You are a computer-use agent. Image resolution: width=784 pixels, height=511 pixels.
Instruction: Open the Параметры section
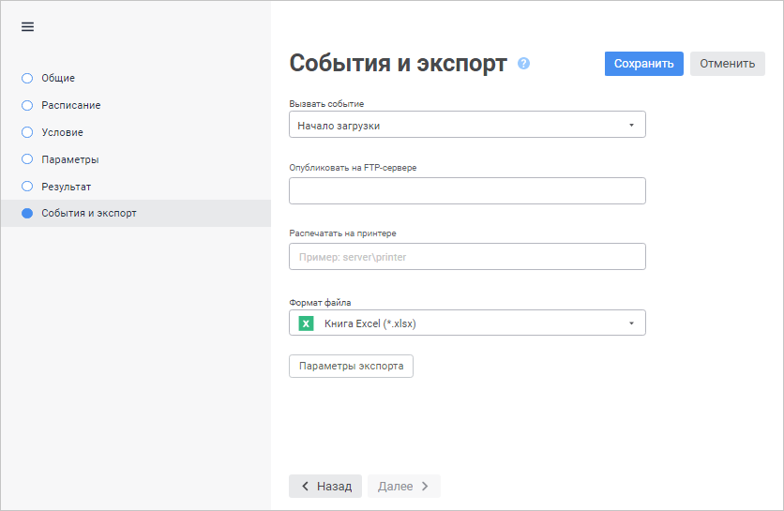coord(70,159)
